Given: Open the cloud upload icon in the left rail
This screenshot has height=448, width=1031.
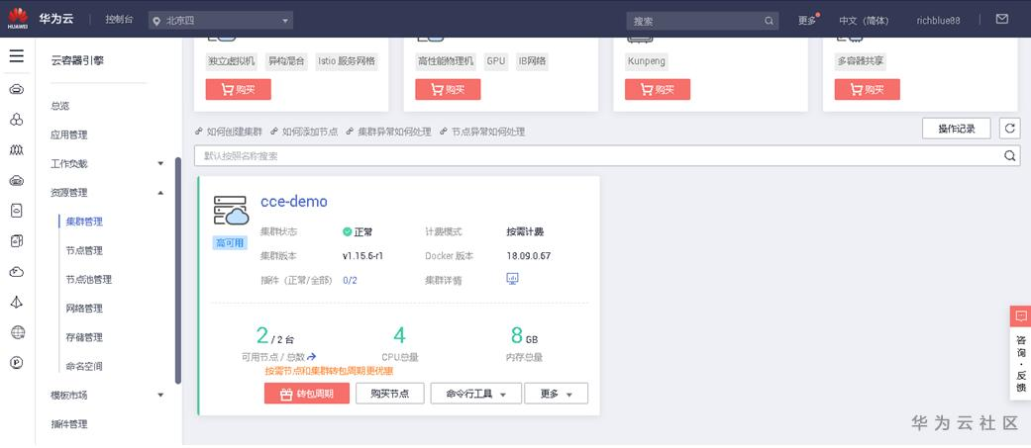Looking at the screenshot, I should 17,272.
